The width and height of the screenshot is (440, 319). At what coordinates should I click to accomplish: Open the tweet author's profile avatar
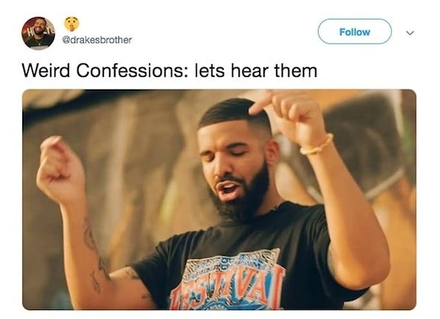tap(39, 33)
